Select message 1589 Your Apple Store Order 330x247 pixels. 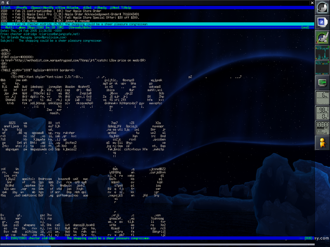tap(157, 11)
